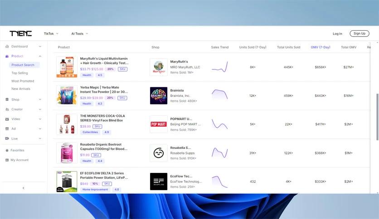Image resolution: width=379 pixels, height=219 pixels.
Task: Click SKU badge on MaryRuth's product
Action: 122,69
